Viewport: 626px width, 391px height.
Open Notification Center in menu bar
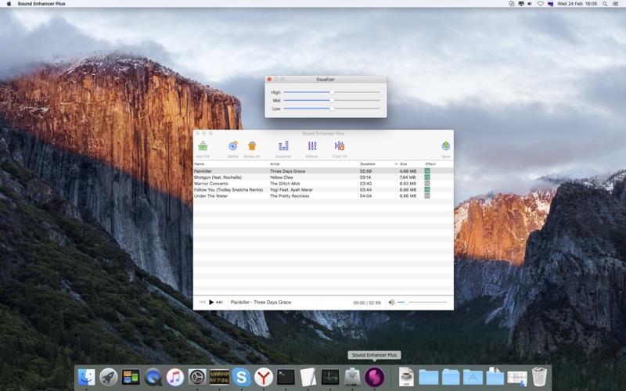tap(616, 4)
